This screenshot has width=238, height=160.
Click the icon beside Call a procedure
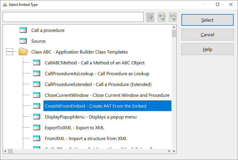click(23, 30)
